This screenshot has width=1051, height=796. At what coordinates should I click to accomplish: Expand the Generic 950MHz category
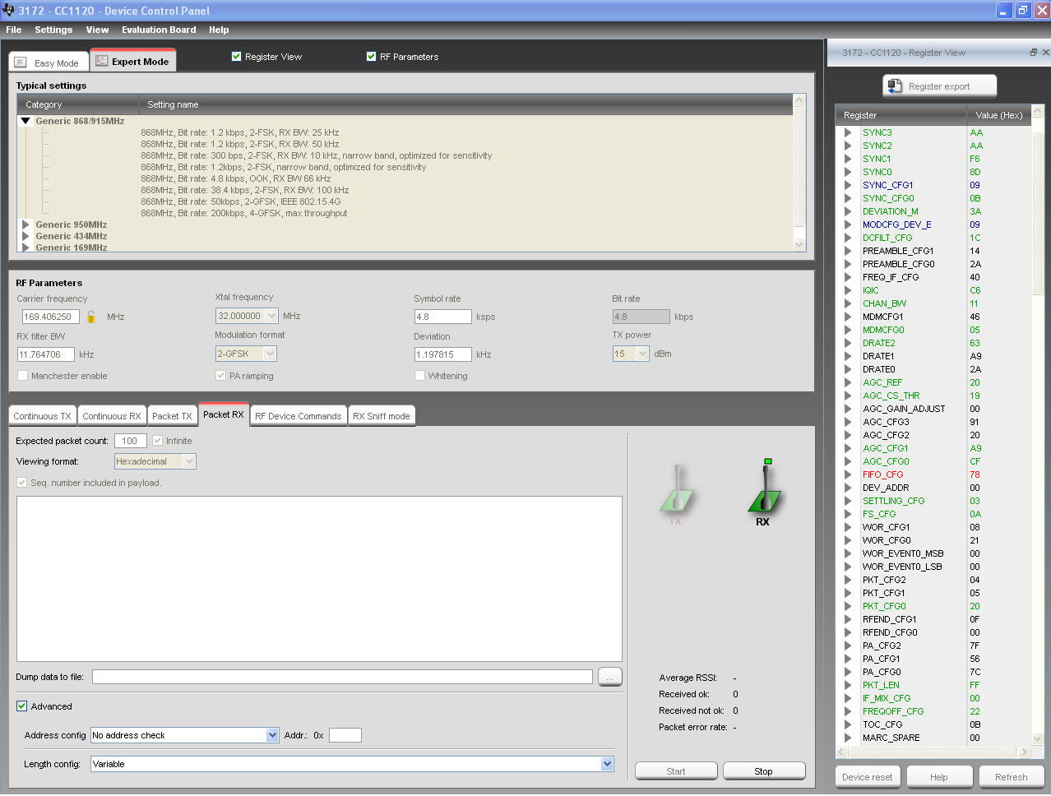point(25,224)
